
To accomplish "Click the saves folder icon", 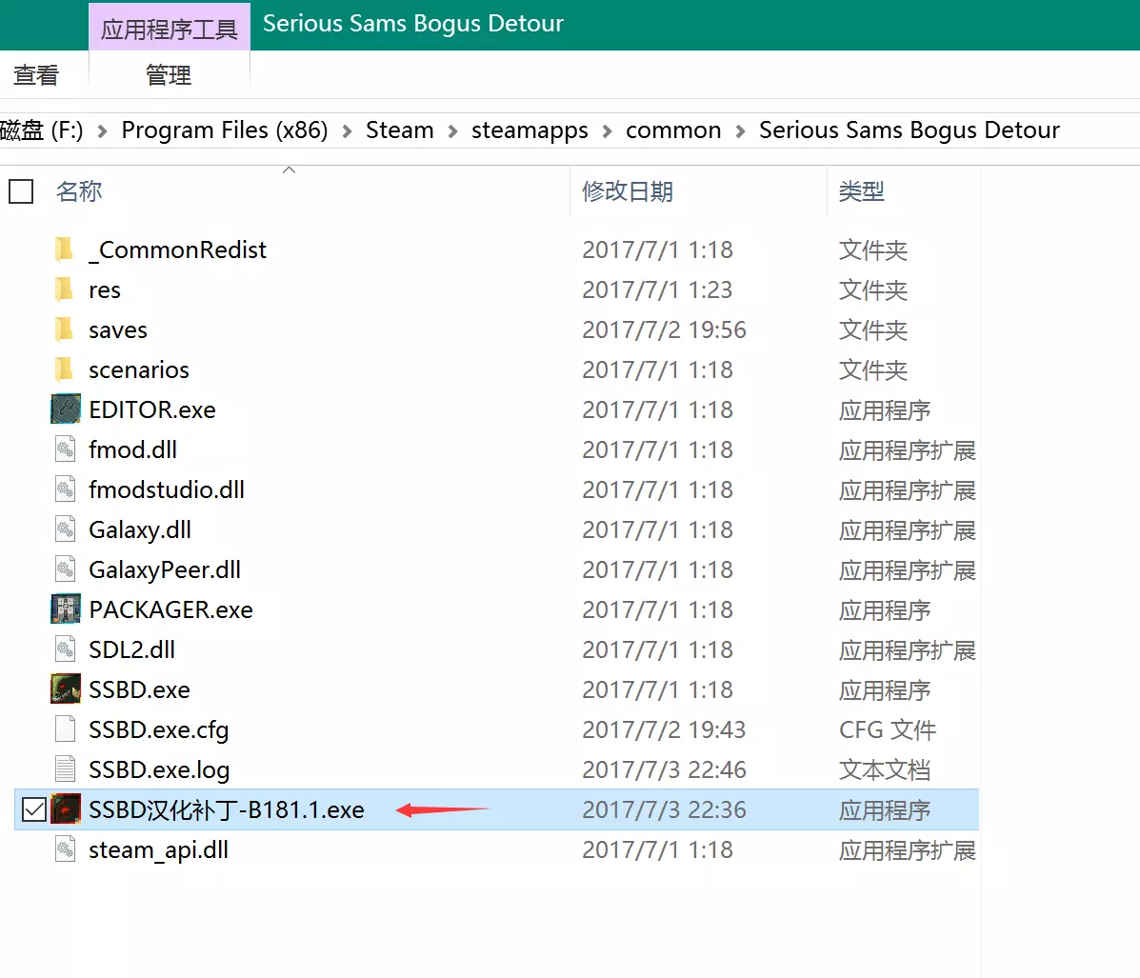I will pyautogui.click(x=64, y=329).
